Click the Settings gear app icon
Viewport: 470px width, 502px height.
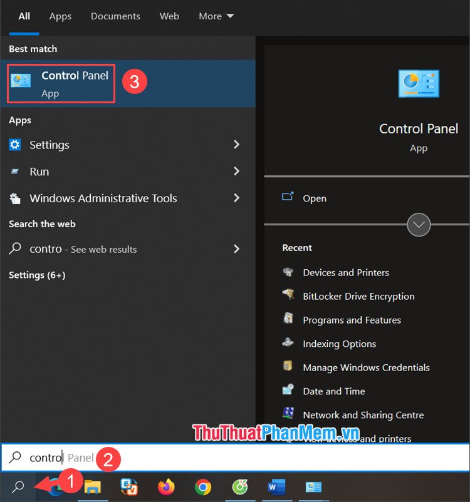tap(15, 145)
